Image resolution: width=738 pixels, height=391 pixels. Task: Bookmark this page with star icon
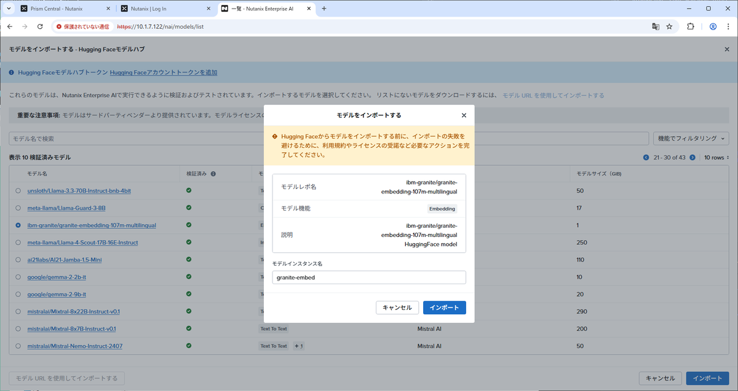(669, 27)
